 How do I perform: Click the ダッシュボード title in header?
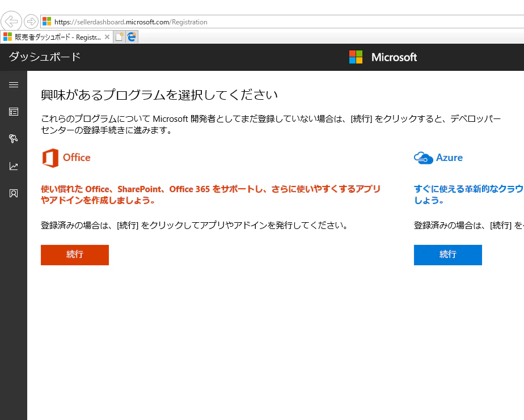[45, 57]
